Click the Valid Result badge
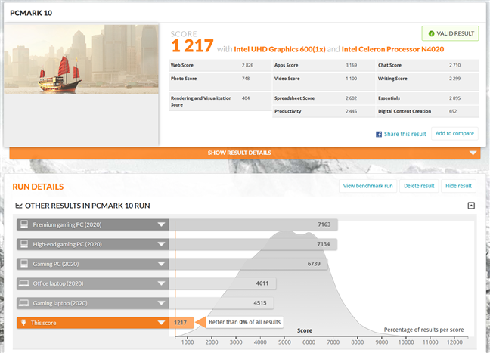 451,33
